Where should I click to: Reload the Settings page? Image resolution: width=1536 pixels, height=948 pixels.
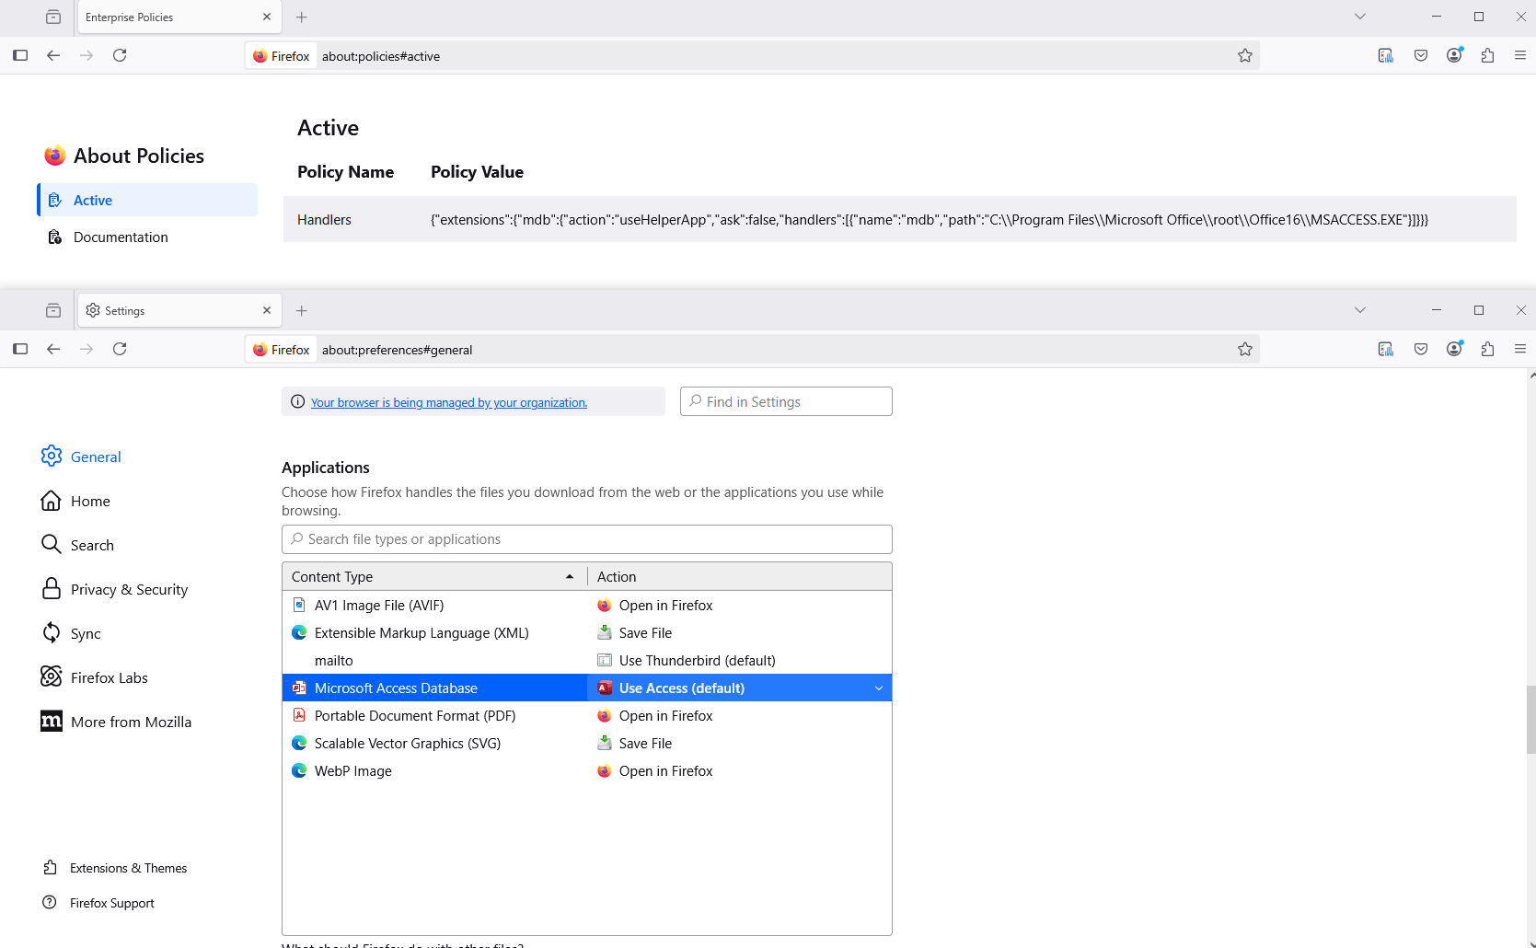[120, 349]
